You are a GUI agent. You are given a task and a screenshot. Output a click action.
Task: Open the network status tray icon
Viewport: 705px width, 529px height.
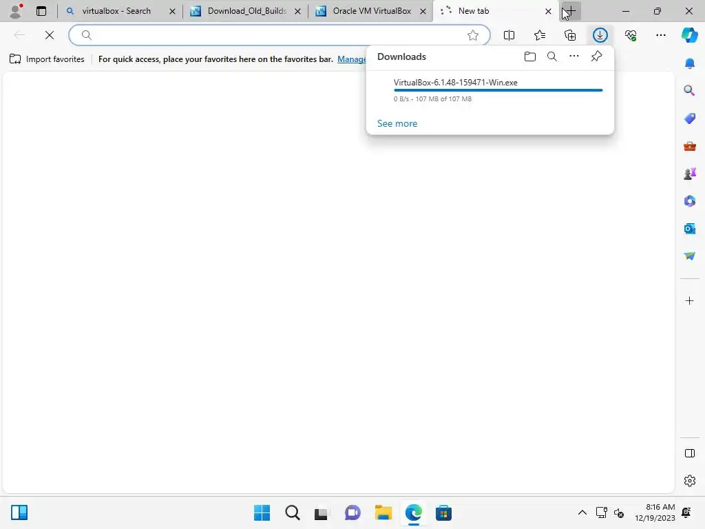coord(601,512)
